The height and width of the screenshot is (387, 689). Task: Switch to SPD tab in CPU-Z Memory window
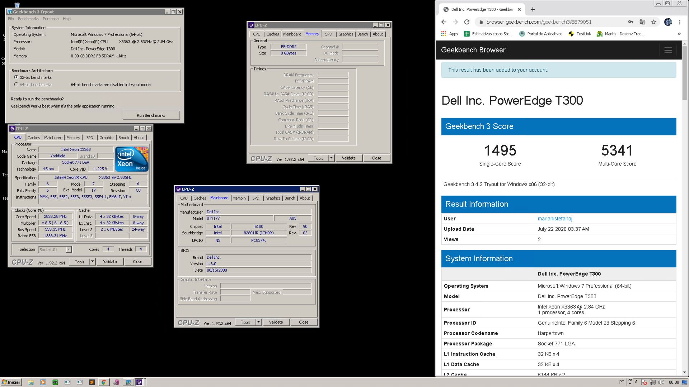[329, 34]
